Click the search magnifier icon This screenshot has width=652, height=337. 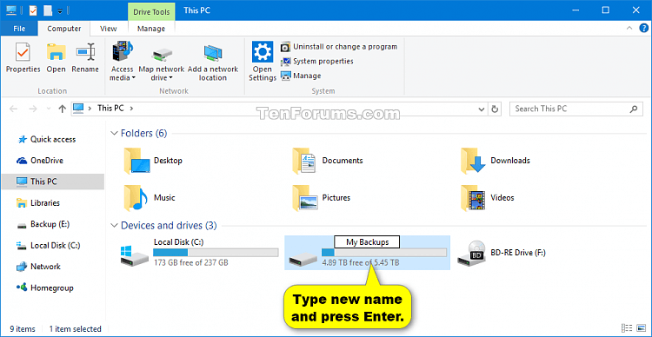pos(633,109)
